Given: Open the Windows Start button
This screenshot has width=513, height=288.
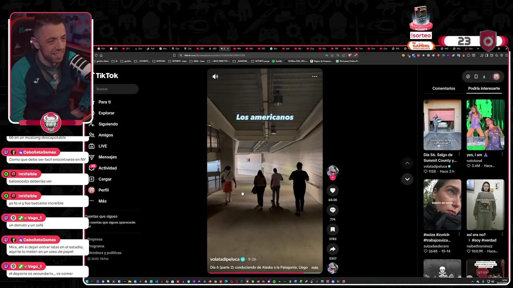Looking at the screenshot, I should point(87,282).
